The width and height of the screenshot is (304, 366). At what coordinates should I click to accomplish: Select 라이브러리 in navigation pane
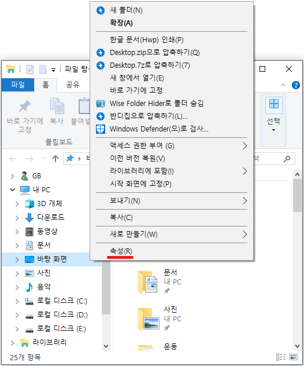pos(49,342)
